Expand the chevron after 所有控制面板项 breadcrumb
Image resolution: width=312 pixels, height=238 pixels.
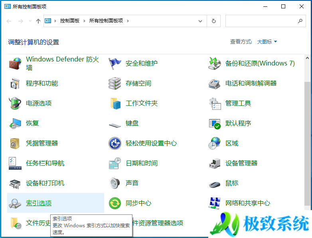(x=128, y=21)
